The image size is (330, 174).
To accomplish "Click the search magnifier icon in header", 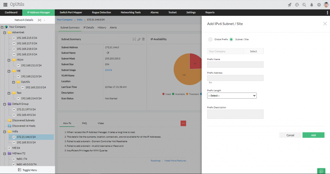I will (x=304, y=5).
